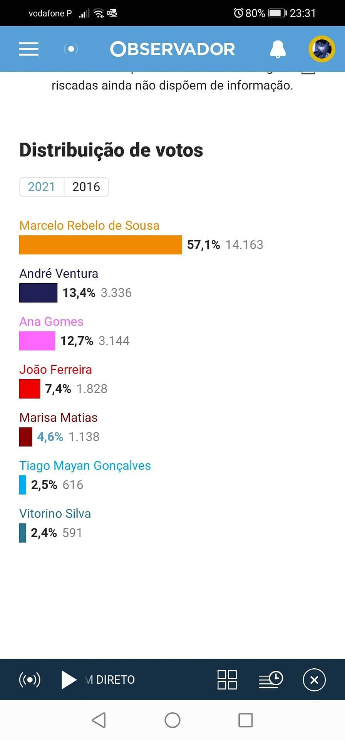The height and width of the screenshot is (740, 345).
Task: Open notifications bell
Action: (x=278, y=49)
